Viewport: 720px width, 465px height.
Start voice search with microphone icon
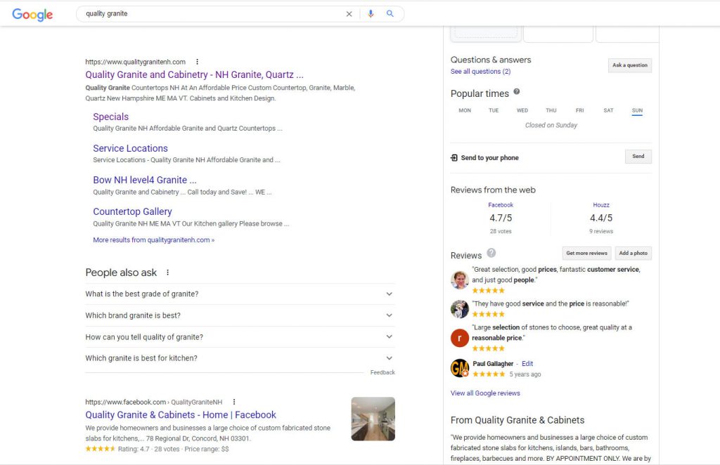pyautogui.click(x=371, y=14)
